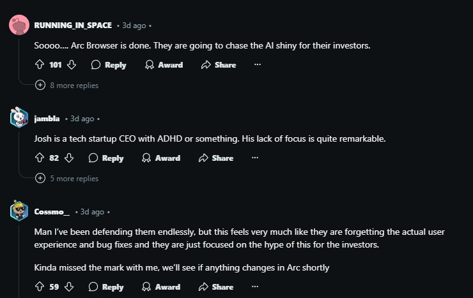
Task: Share jambla's comment
Action: [216, 158]
